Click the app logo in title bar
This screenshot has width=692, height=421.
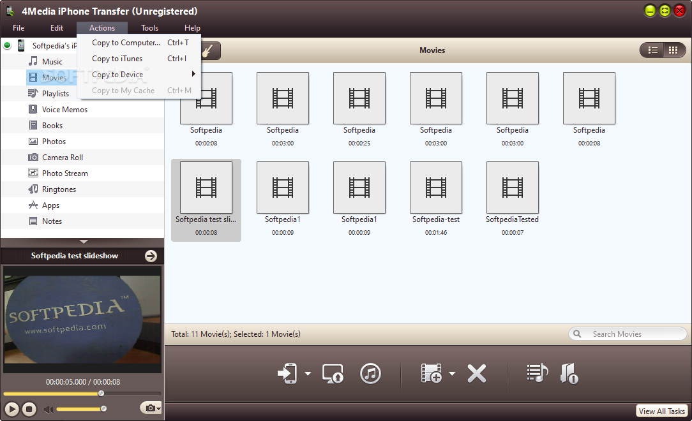[10, 11]
